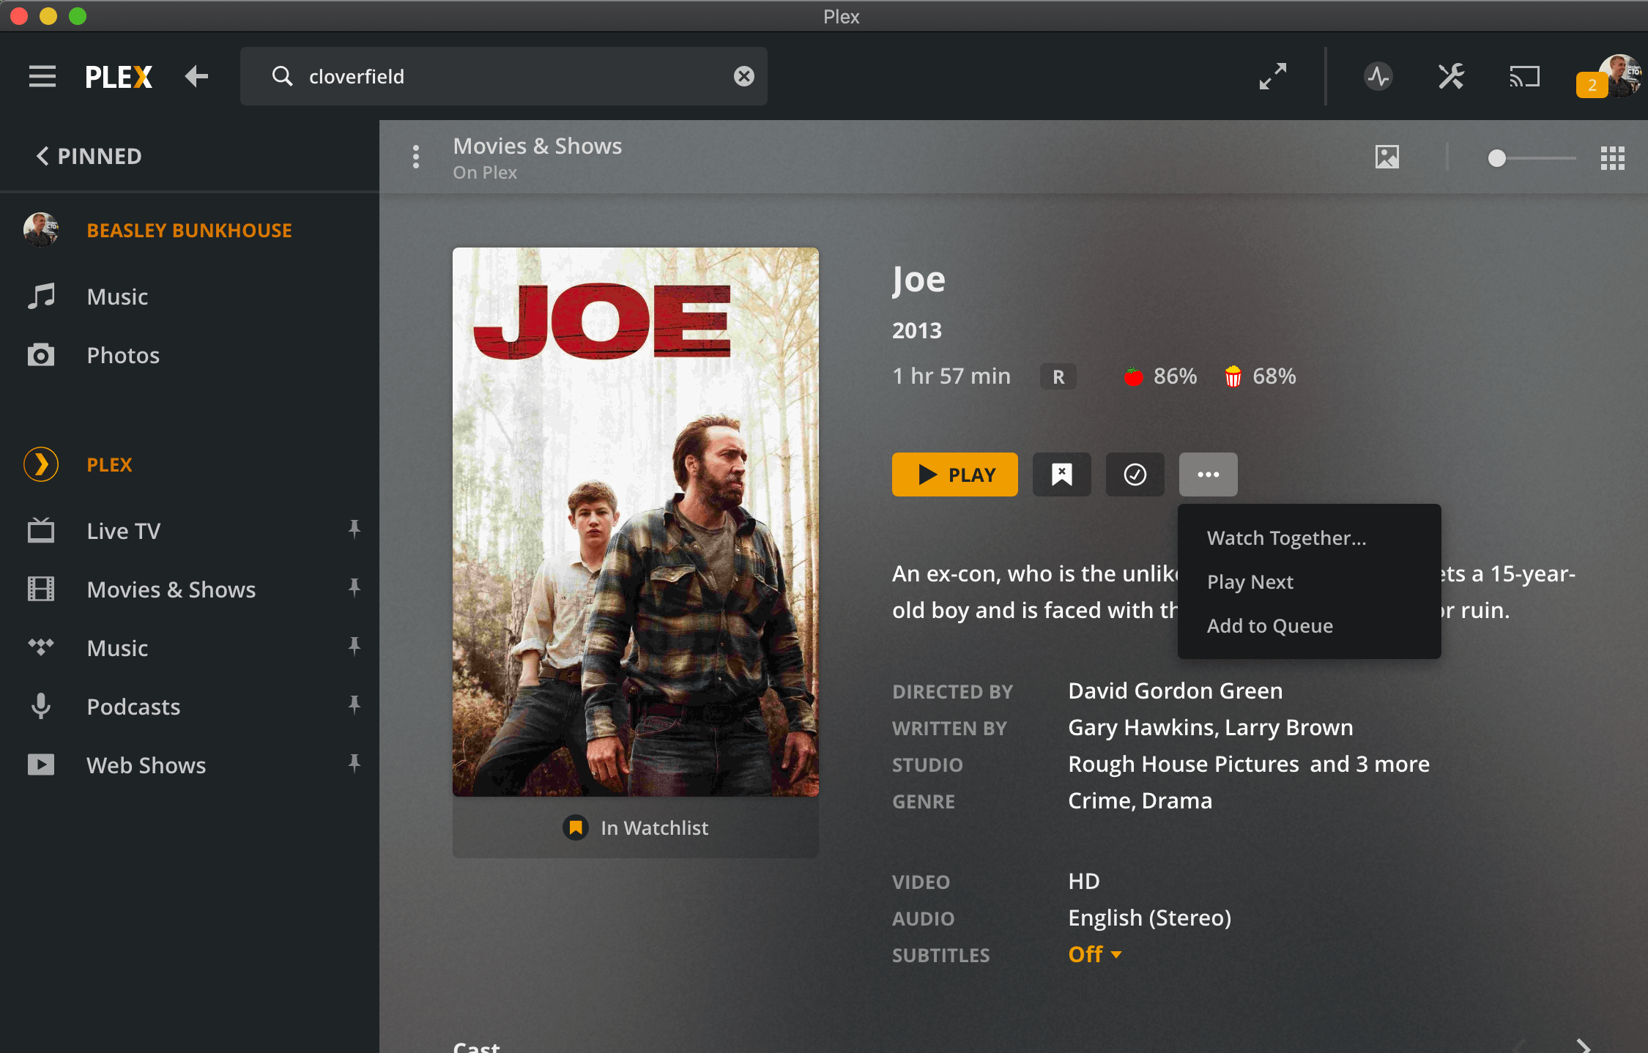
Task: Unpin the Plex Music pin icon
Action: 355,647
